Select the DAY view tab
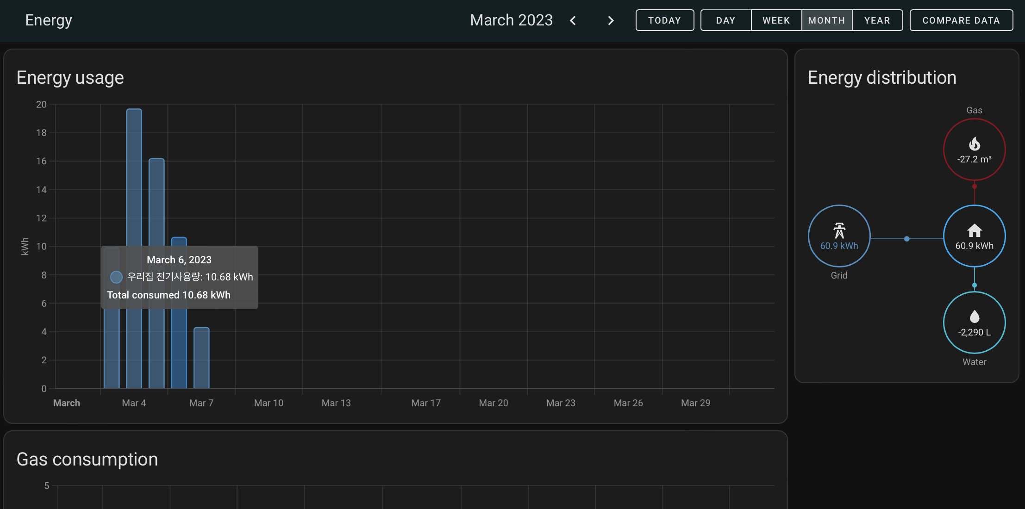This screenshot has width=1025, height=509. click(726, 20)
